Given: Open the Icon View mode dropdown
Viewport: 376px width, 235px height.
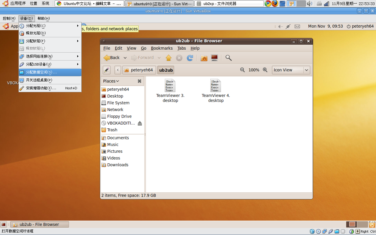Looking at the screenshot, I should tap(291, 70).
